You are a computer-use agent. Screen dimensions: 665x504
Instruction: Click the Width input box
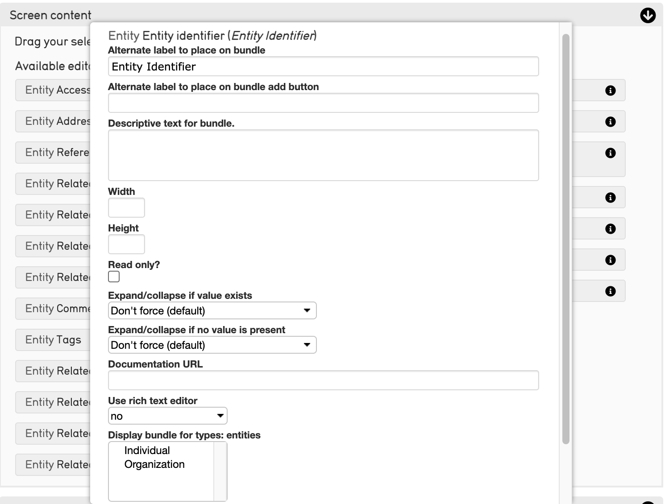click(x=126, y=208)
